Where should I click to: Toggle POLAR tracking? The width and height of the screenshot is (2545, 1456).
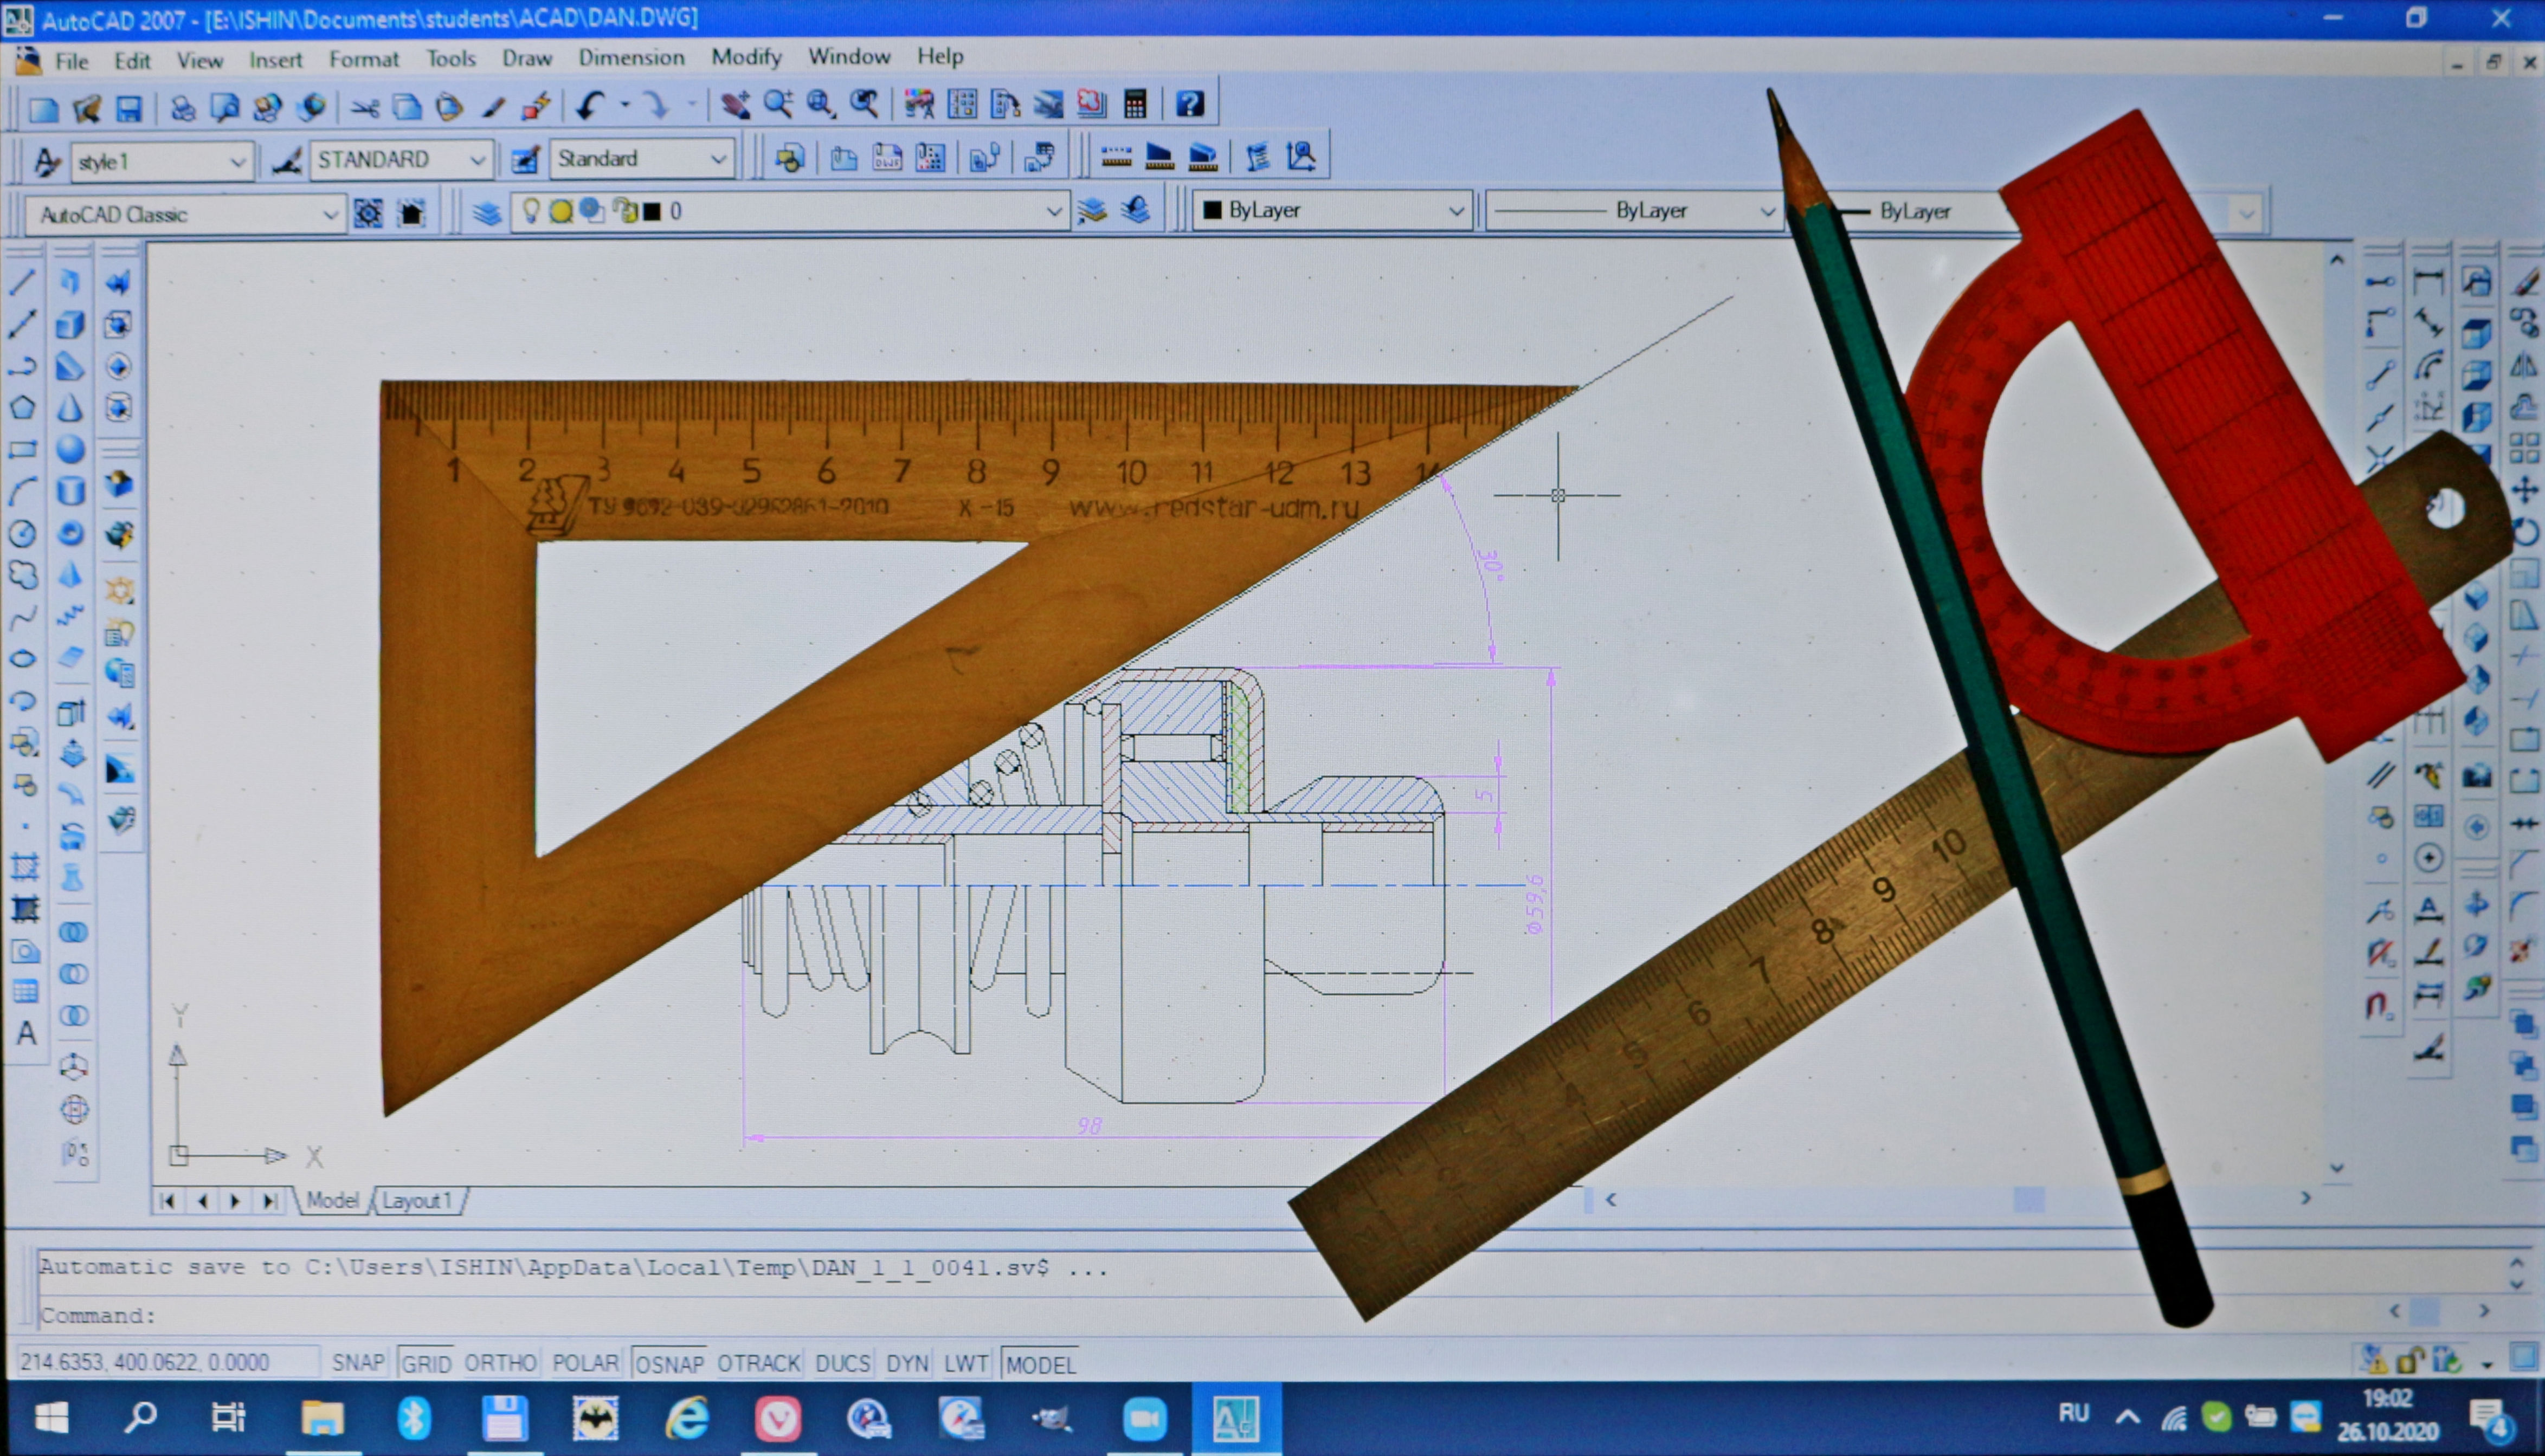[585, 1363]
